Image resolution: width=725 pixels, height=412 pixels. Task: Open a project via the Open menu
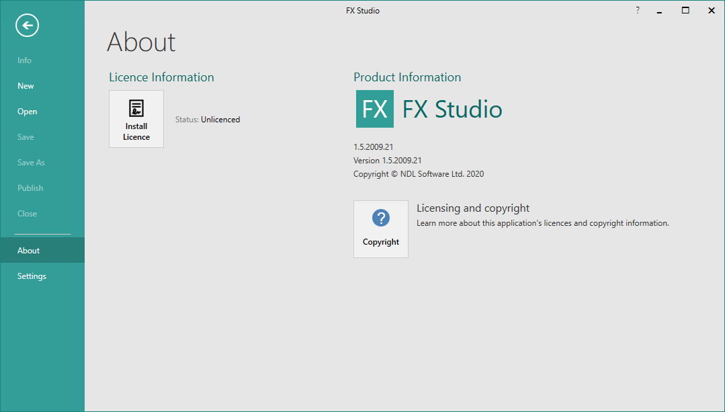[x=27, y=111]
